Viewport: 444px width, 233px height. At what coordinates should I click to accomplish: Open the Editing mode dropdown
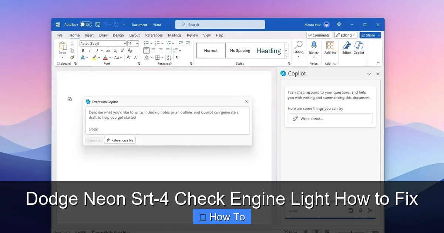(346, 35)
